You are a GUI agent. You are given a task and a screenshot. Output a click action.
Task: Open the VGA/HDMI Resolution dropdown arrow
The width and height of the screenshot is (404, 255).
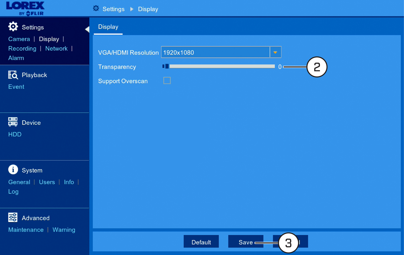[275, 52]
